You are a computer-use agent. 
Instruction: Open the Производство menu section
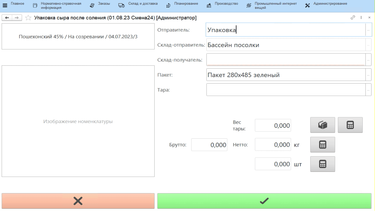click(222, 5)
